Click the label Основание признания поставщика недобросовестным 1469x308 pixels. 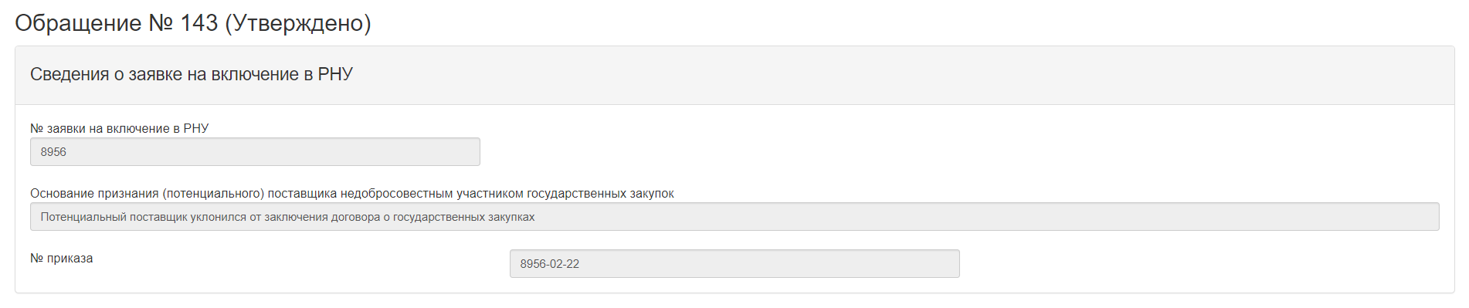[x=352, y=193]
